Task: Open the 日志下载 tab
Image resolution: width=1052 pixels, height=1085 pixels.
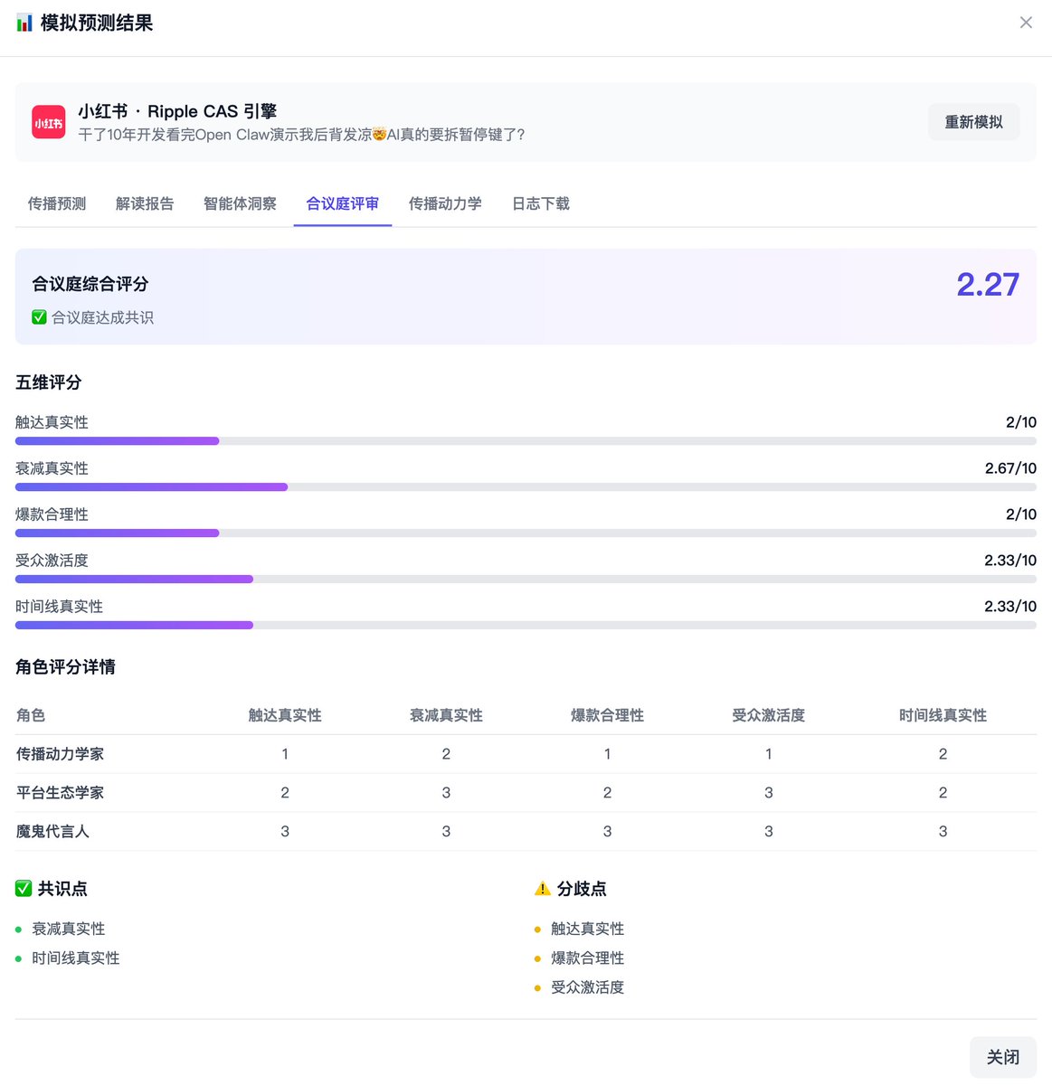Action: pos(541,204)
